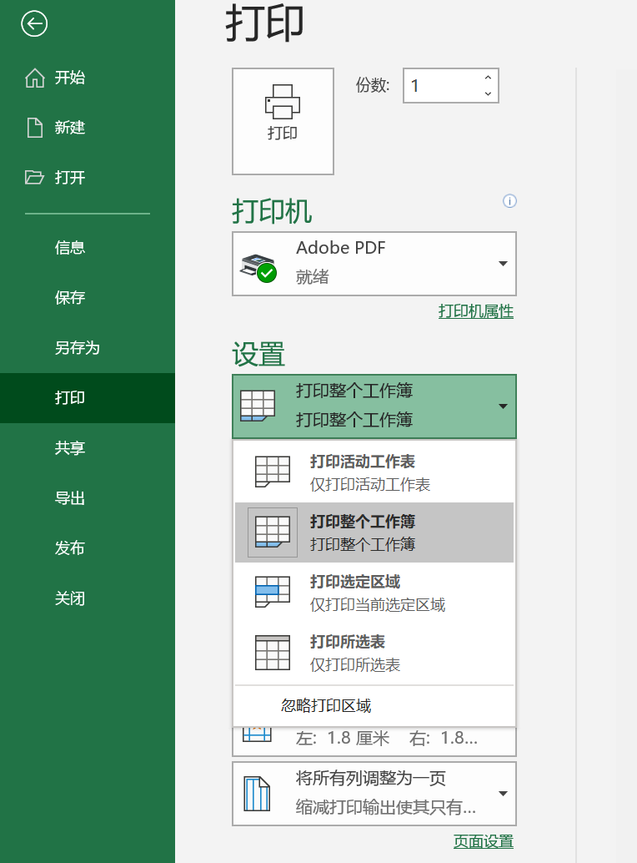This screenshot has width=637, height=863.
Task: Toggle 忽略打印区域 option
Action: 374,705
